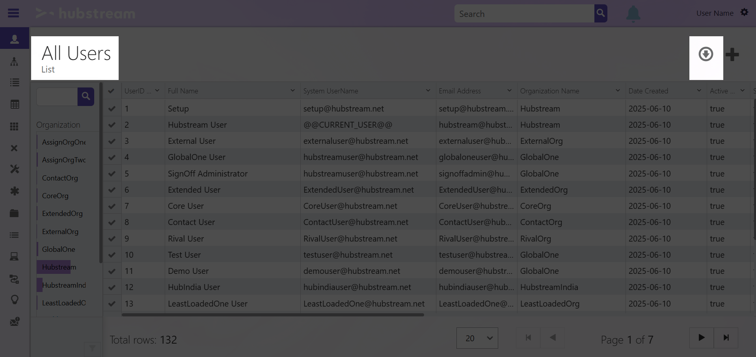The height and width of the screenshot is (357, 756).
Task: Open the rows per page dropdown showing 20
Action: click(x=477, y=338)
